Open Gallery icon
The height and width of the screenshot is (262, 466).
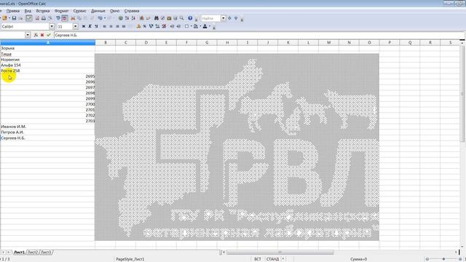tap(169, 18)
